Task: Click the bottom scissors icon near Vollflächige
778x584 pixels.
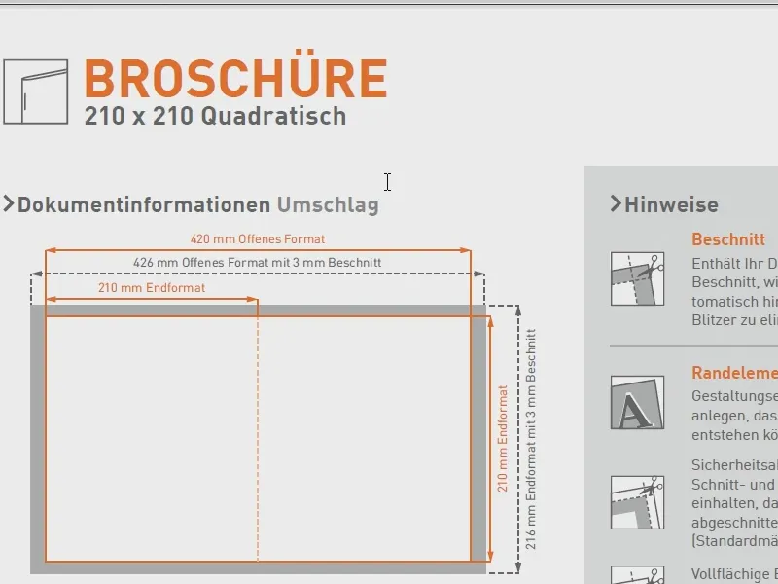Action: (x=637, y=577)
